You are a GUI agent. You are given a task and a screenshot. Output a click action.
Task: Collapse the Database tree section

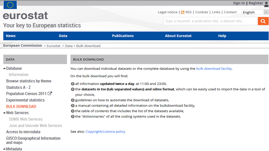5,68
